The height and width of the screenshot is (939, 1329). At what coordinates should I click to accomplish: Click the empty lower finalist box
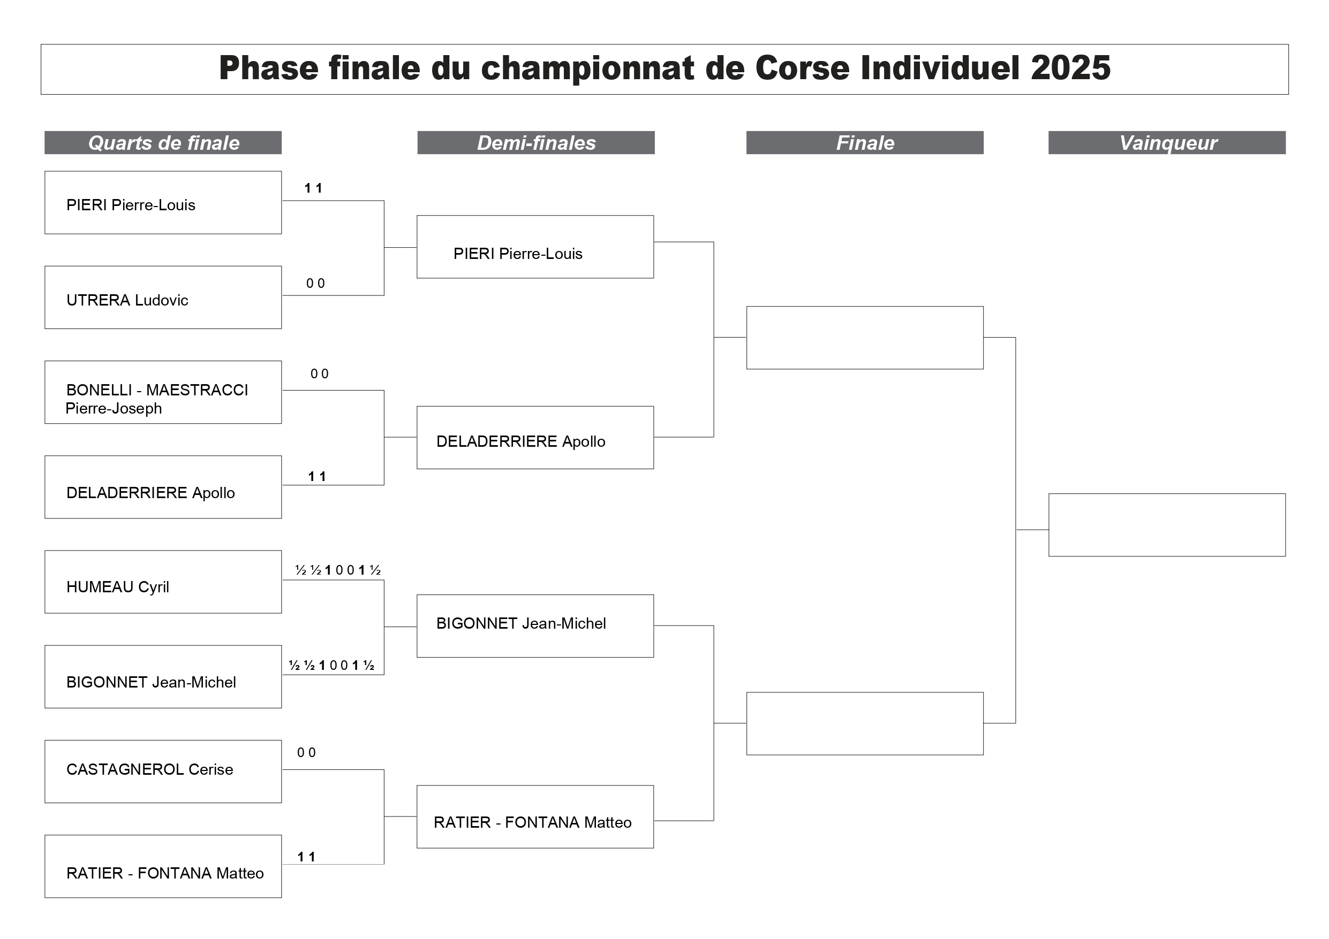point(865,724)
